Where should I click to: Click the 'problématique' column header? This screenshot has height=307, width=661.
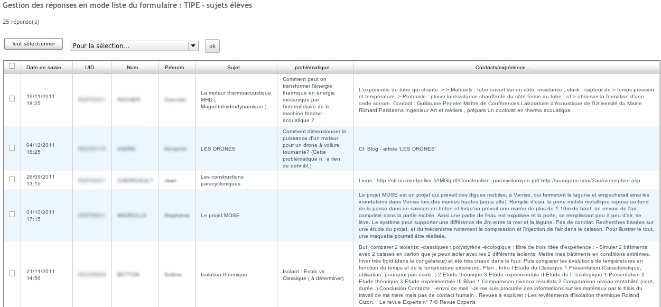pyautogui.click(x=312, y=68)
